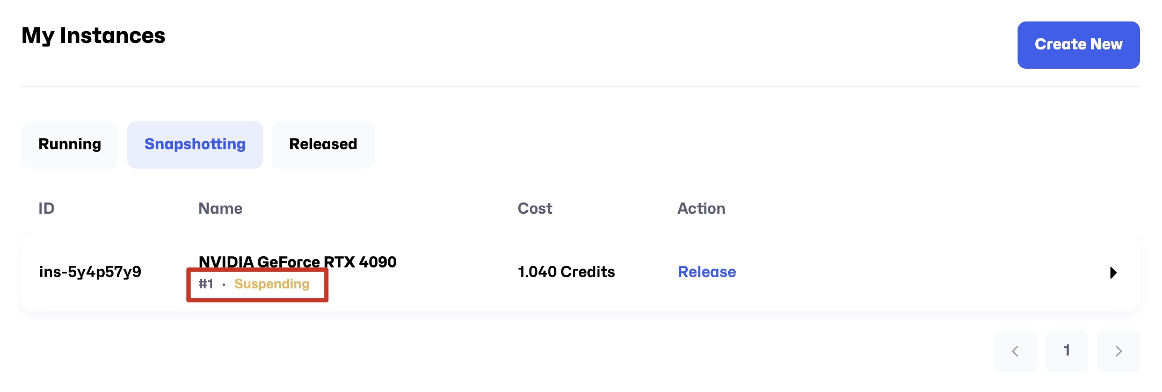Click the Action column header

(701, 208)
